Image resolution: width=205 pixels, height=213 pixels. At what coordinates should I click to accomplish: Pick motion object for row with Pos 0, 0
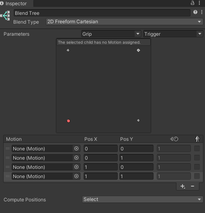[x=76, y=148]
